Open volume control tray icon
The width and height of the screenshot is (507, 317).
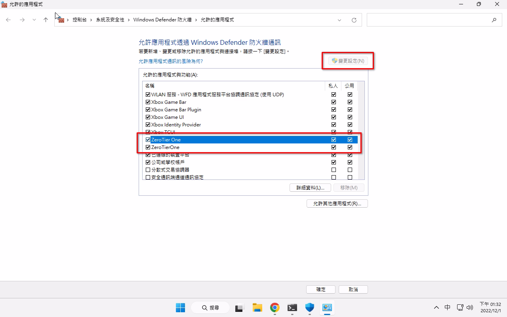pyautogui.click(x=470, y=307)
